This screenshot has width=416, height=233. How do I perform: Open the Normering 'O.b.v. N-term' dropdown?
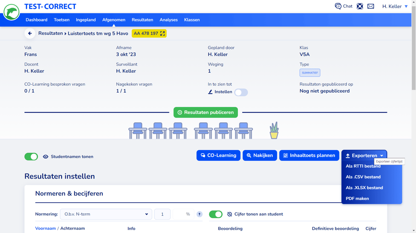[x=106, y=214]
